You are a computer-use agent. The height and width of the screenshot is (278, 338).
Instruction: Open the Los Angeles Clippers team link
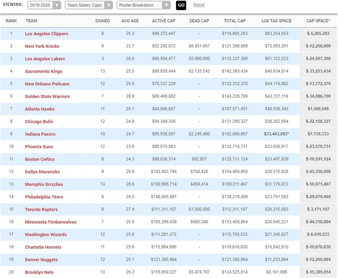tap(47, 34)
